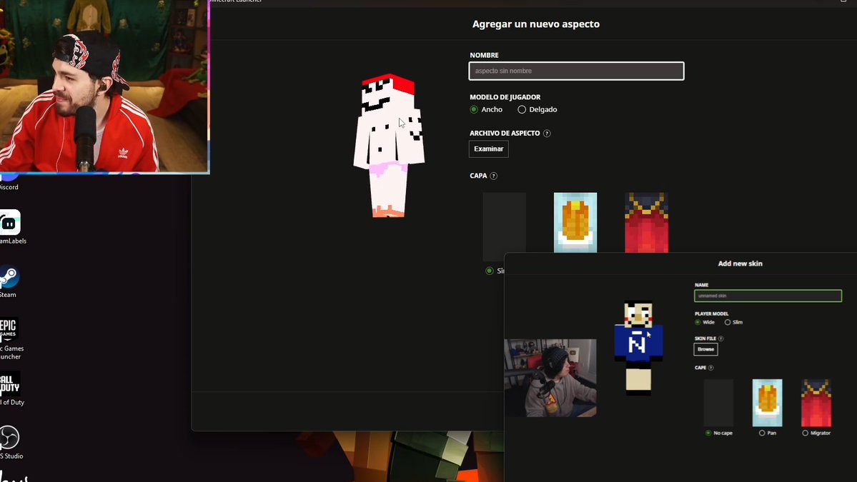The height and width of the screenshot is (482, 857).
Task: Focus the NOMBRE skin name field
Action: coord(576,71)
